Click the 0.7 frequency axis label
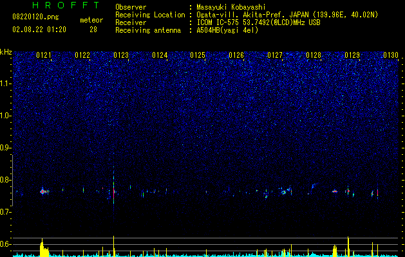 (6, 212)
